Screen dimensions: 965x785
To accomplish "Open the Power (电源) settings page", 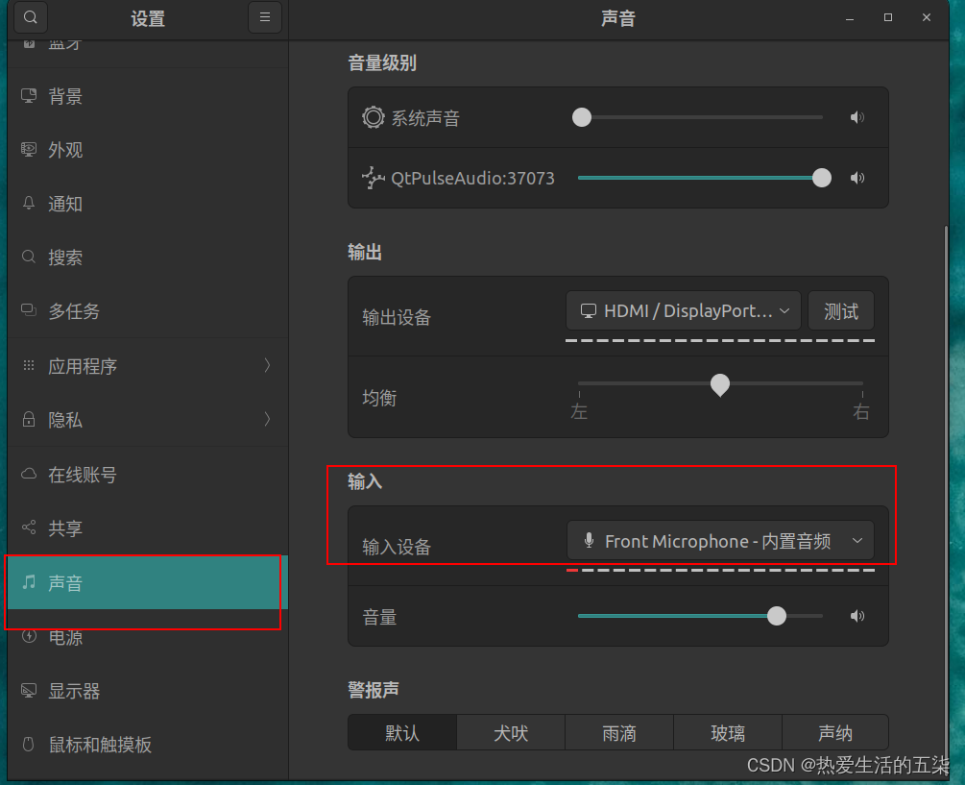I will [x=148, y=636].
